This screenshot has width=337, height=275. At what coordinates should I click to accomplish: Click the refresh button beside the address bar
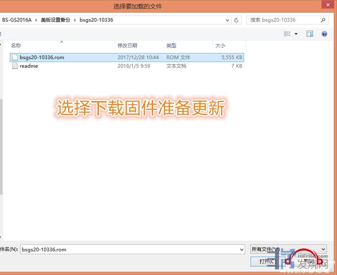(237, 20)
